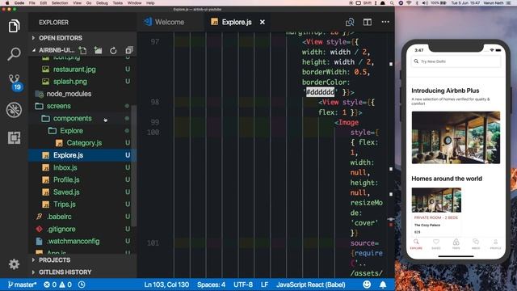Open .watchmanconfig in the file tree
Viewport: 517px width, 291px height.
pos(73,241)
